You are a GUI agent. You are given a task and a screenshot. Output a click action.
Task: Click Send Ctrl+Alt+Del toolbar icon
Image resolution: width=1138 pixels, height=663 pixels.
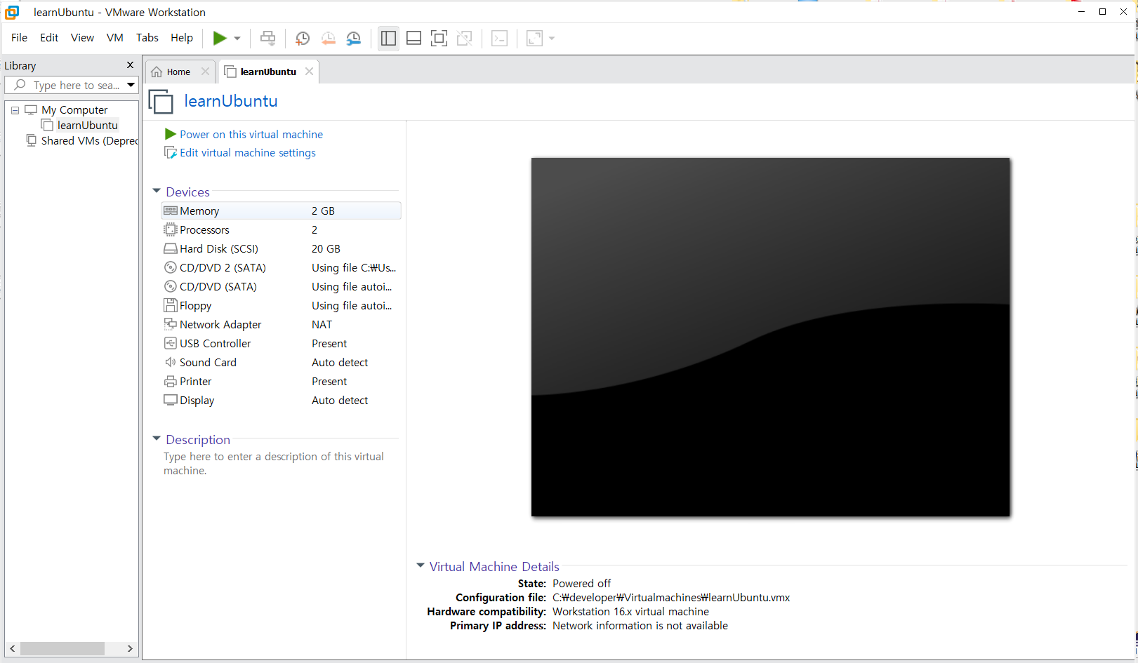267,38
